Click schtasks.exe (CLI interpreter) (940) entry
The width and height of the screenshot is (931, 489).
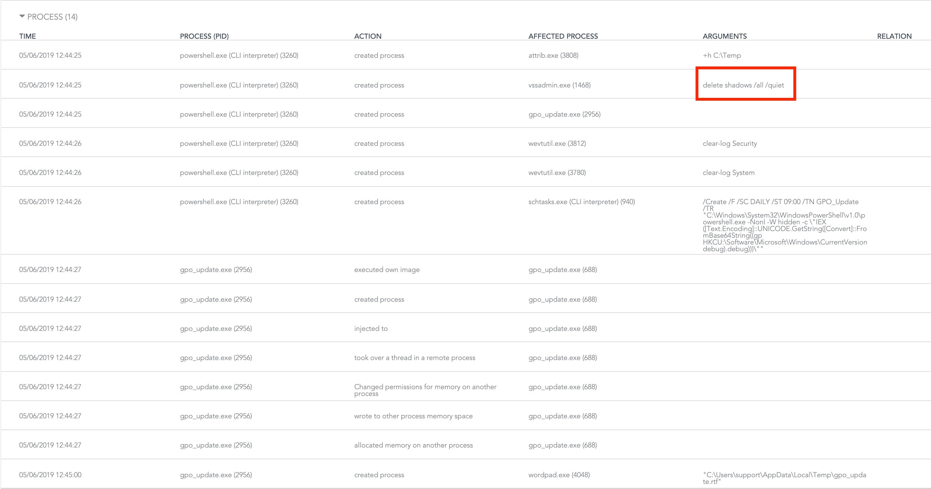tap(581, 202)
